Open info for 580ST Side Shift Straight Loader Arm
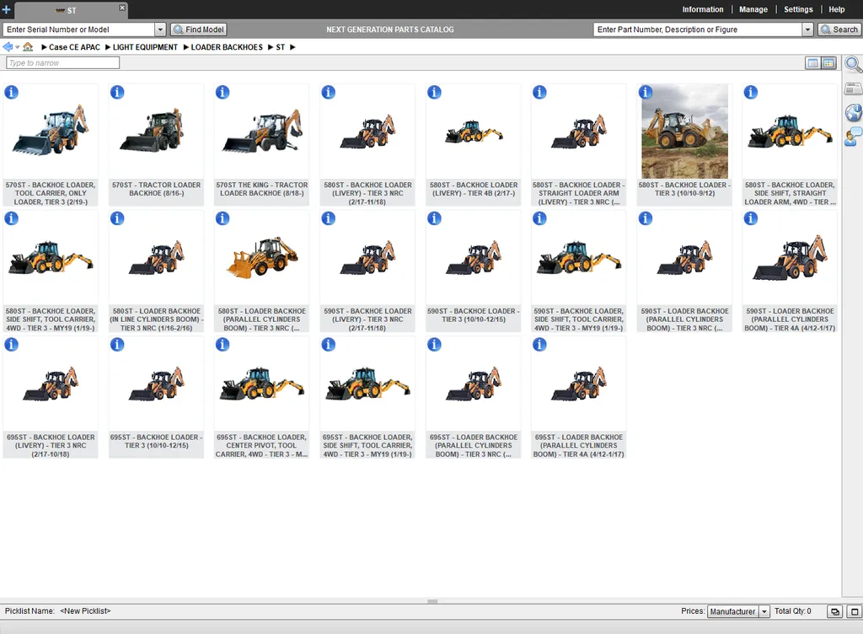863x634 pixels. pos(751,92)
